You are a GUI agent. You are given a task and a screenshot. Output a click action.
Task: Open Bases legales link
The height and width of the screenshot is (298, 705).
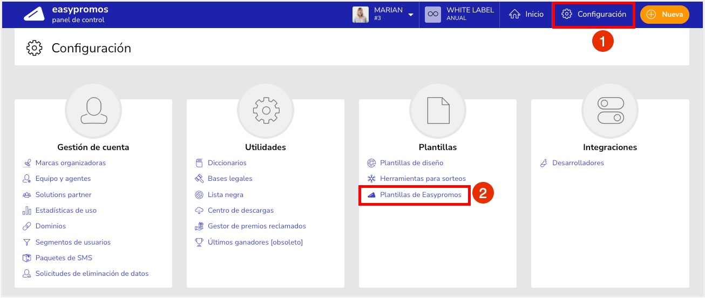pyautogui.click(x=230, y=179)
